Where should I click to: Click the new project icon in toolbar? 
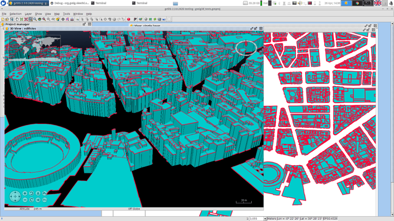pyautogui.click(x=2, y=19)
